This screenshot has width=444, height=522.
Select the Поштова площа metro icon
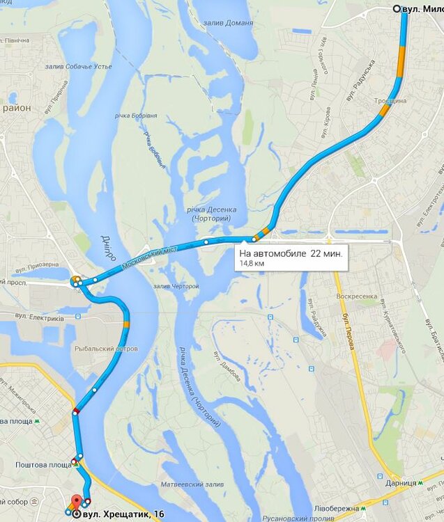[x=77, y=465]
